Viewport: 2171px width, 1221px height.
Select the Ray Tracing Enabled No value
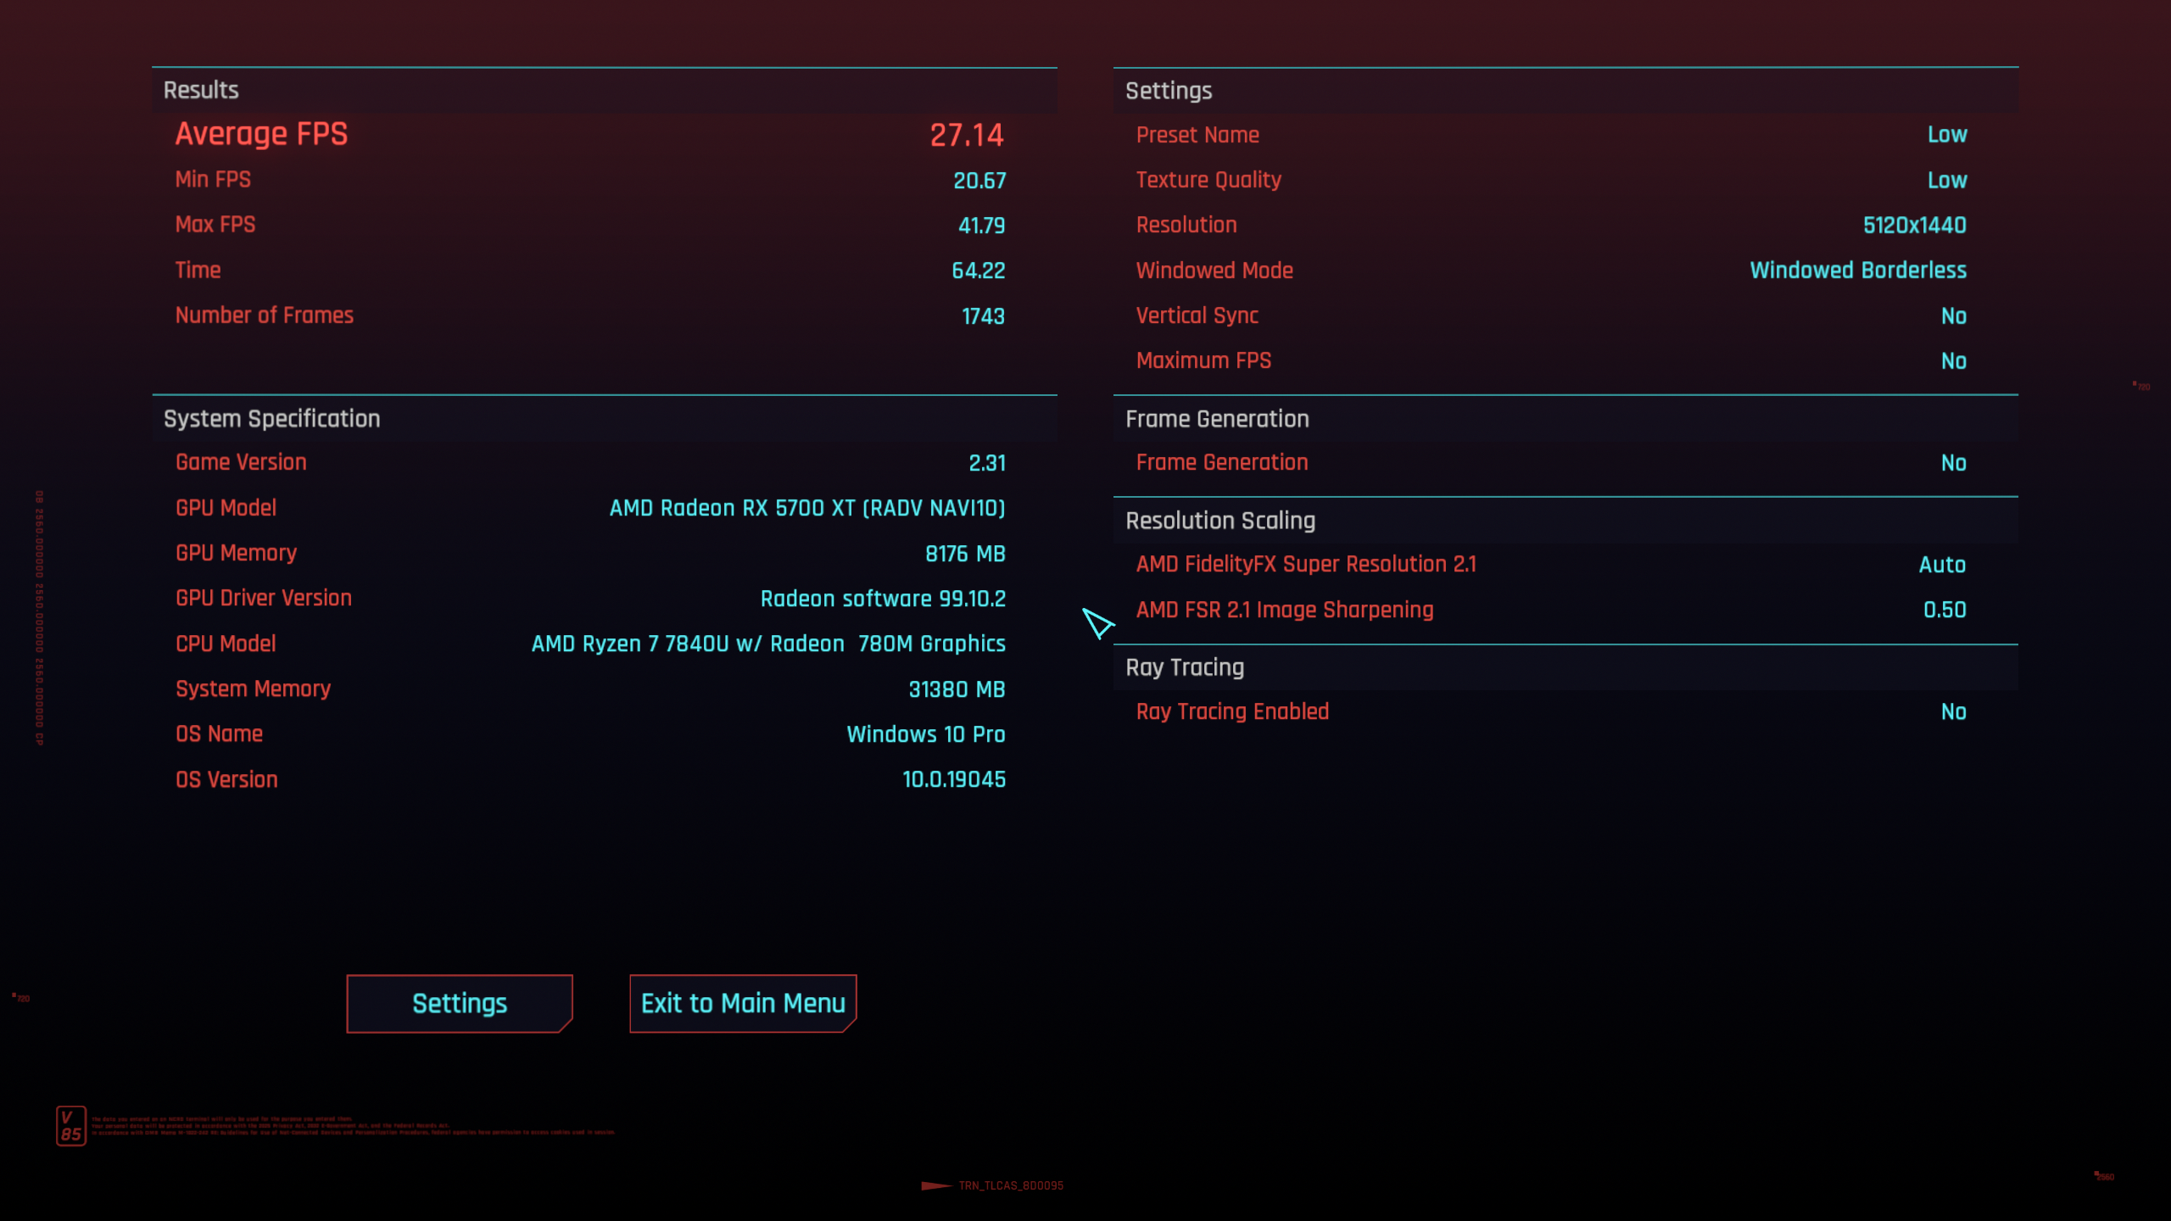point(1954,712)
